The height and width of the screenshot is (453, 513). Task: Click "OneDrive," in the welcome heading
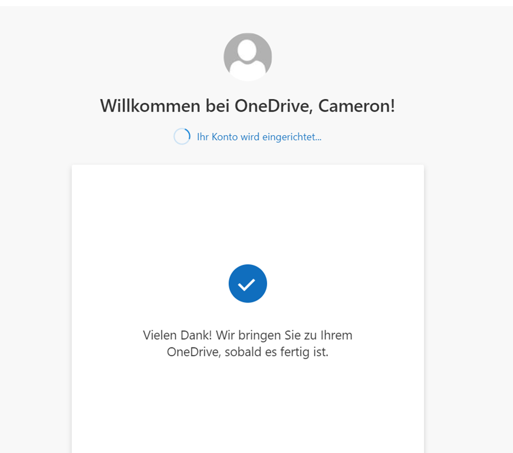coord(274,106)
